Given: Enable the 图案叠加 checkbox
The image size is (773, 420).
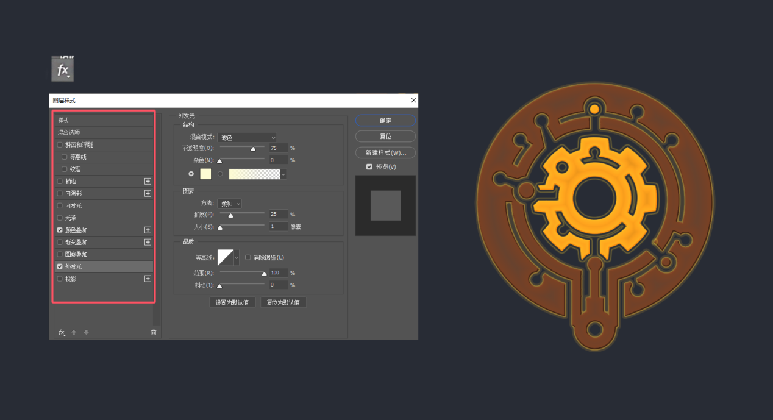Looking at the screenshot, I should pos(60,254).
